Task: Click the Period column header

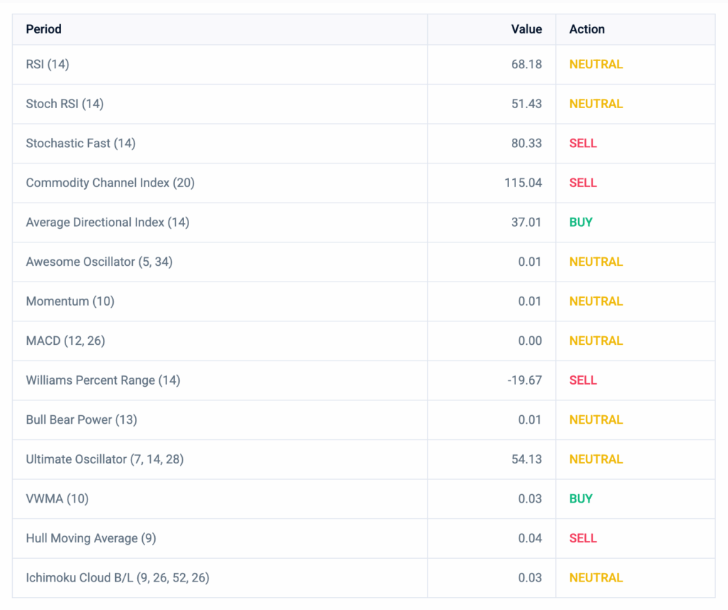Action: (43, 29)
